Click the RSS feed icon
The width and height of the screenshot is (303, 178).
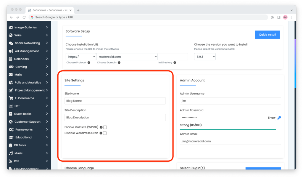pyautogui.click(x=10, y=161)
